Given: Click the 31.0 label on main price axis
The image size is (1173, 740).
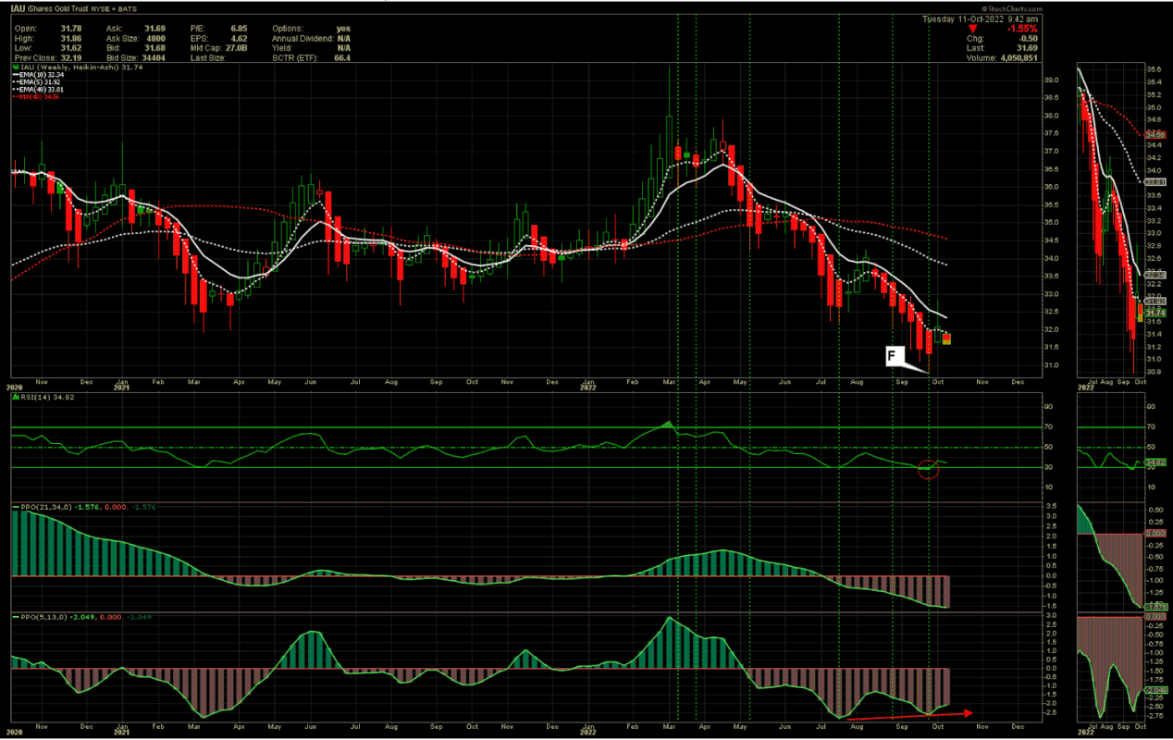Looking at the screenshot, I should click(1053, 365).
